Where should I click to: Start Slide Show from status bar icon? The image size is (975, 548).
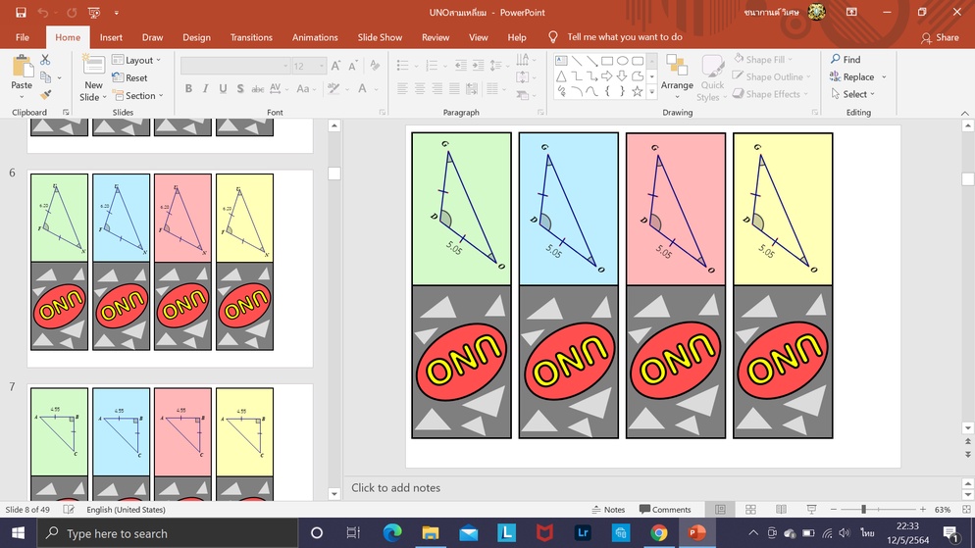coord(811,510)
